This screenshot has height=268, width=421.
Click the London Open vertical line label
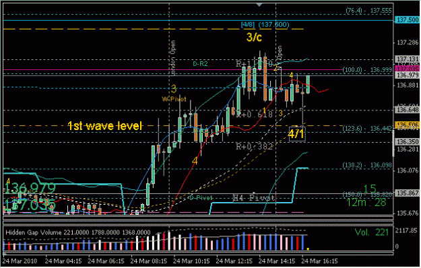(x=172, y=58)
